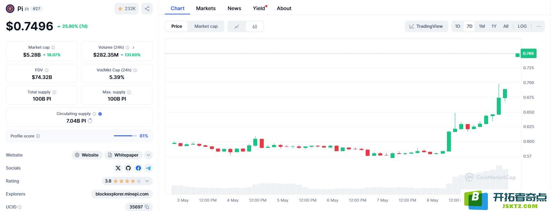Click the $74.32B FDV value
Screen dimensions: 551x211
[42, 77]
